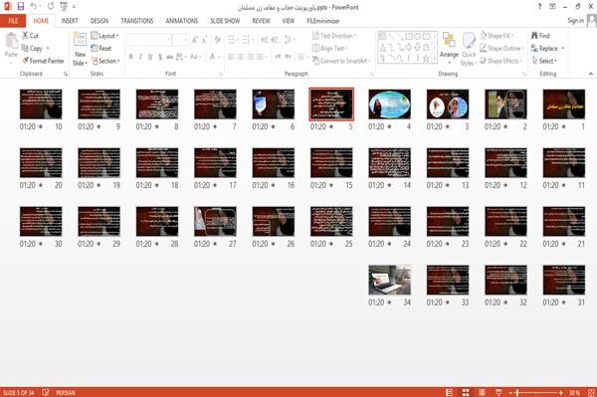Click the zoom in plus button
Viewport: 597px width, 397px height.
pyautogui.click(x=561, y=392)
